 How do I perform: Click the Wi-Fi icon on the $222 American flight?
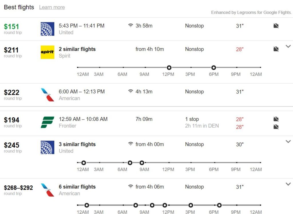[130, 92]
